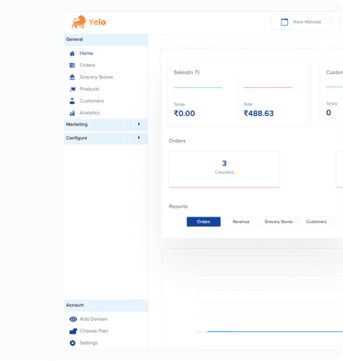Click the Orders list icon
Viewport: 343px width, 361px height.
[72, 65]
